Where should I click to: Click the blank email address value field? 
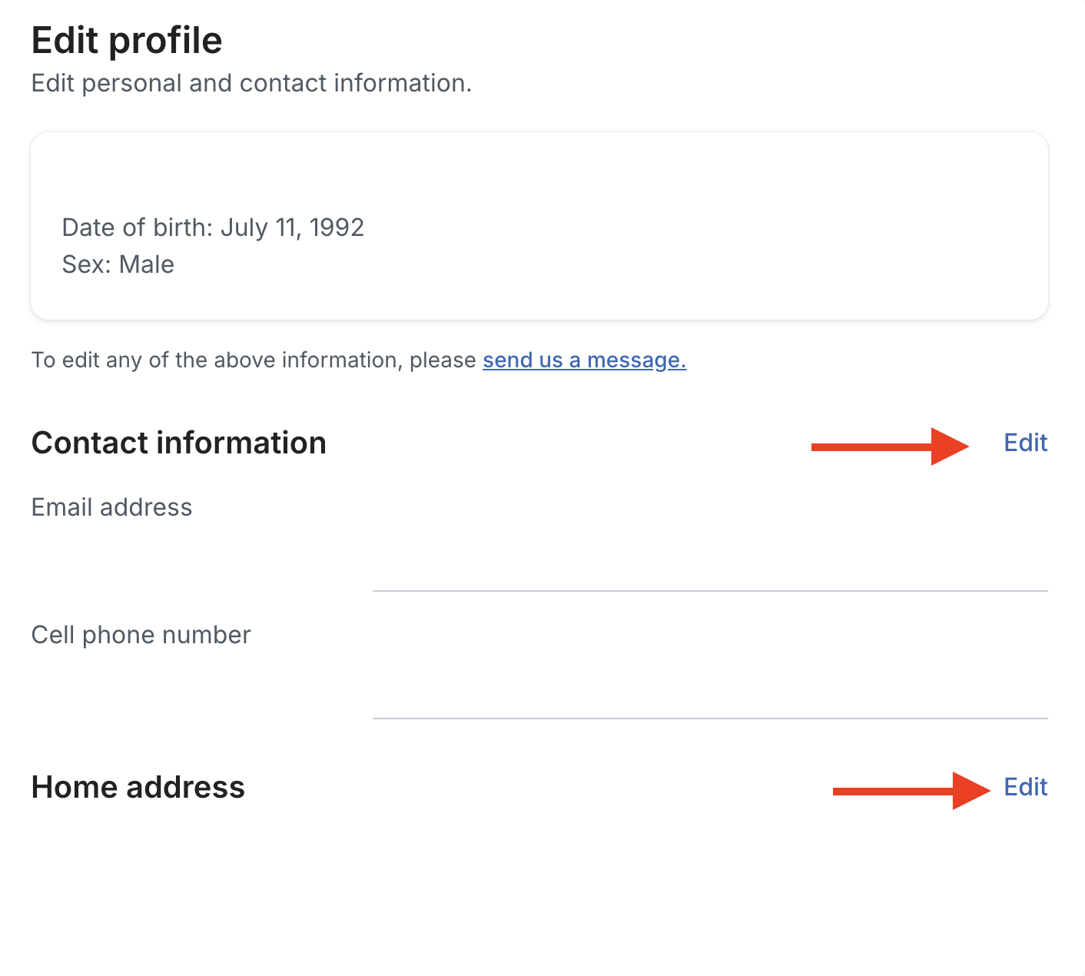(710, 538)
